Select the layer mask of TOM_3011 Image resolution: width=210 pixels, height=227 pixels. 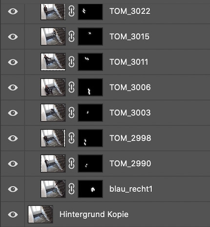pyautogui.click(x=90, y=62)
